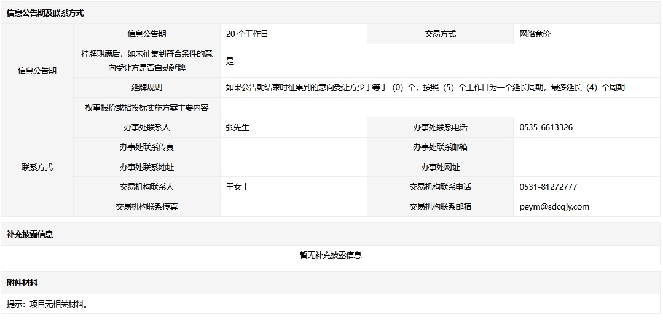
Task: Click the 暂无补充披露信息 notice text
Action: tap(331, 255)
